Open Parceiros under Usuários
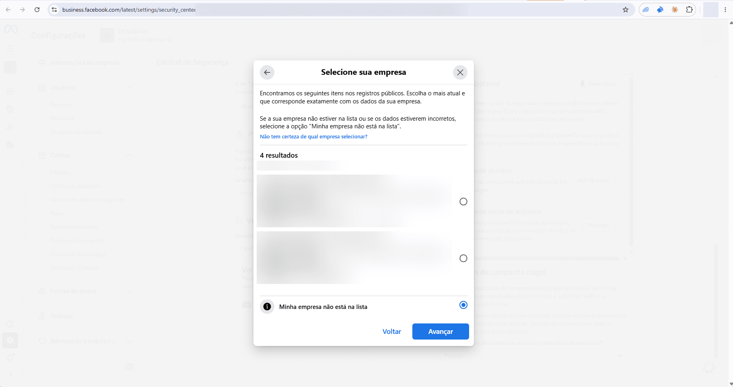 point(62,118)
